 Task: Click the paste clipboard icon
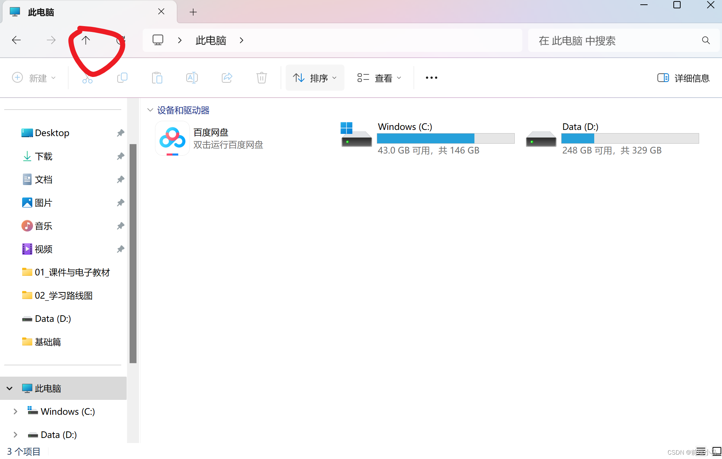pos(157,78)
